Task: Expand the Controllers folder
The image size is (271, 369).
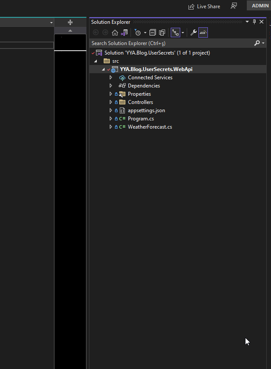Action: (111, 102)
